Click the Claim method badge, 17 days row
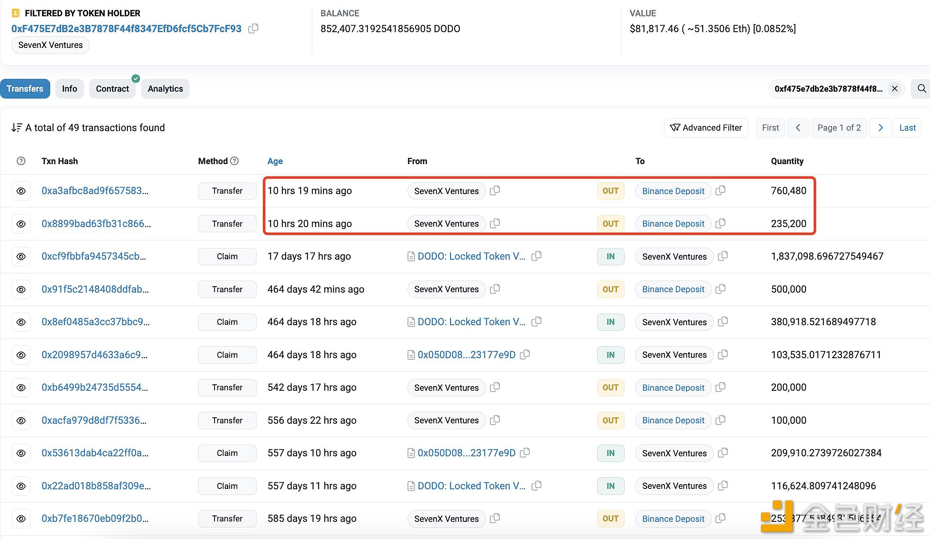The height and width of the screenshot is (539, 930). coord(227,257)
